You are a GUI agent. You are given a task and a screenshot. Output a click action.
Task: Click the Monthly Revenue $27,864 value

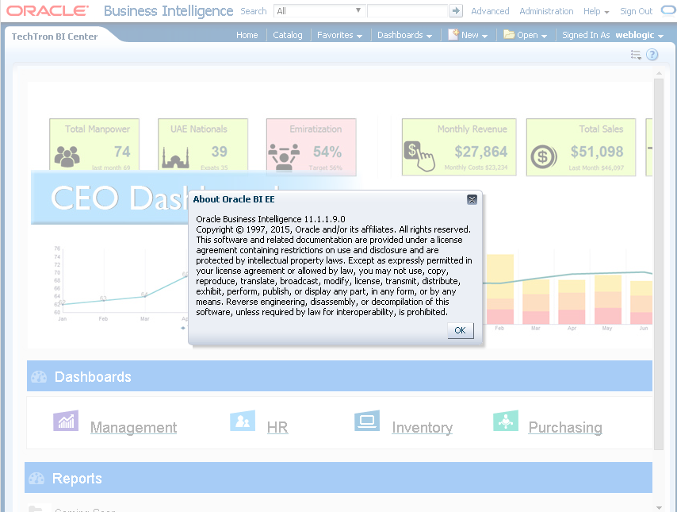[480, 152]
